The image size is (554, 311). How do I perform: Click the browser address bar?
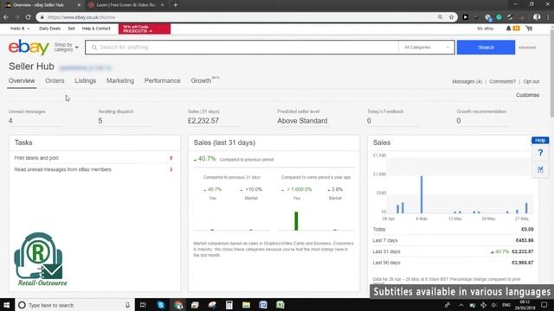[236, 17]
